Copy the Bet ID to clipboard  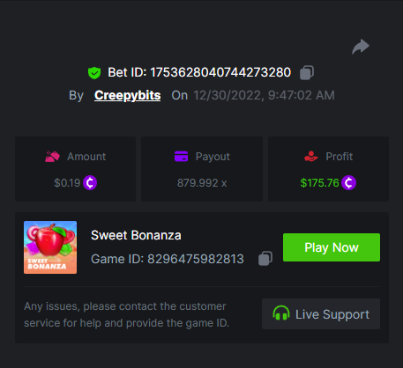pyautogui.click(x=307, y=72)
